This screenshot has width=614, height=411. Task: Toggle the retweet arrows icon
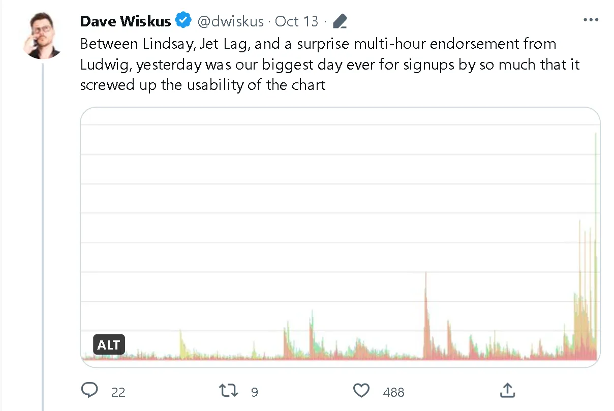pos(227,390)
